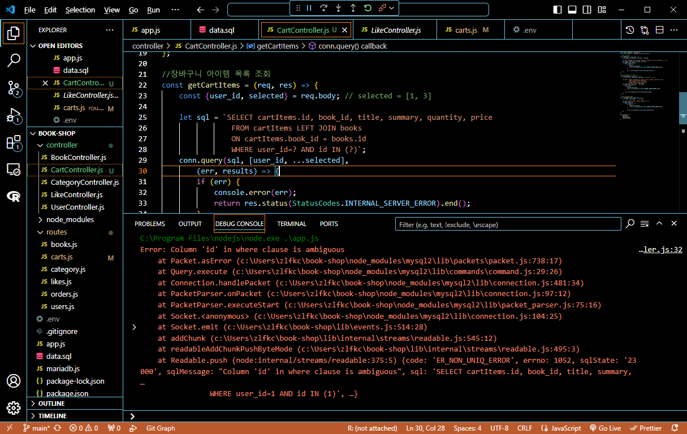Open Prettier status bar item
Image resolution: width=687 pixels, height=434 pixels.
click(645, 428)
